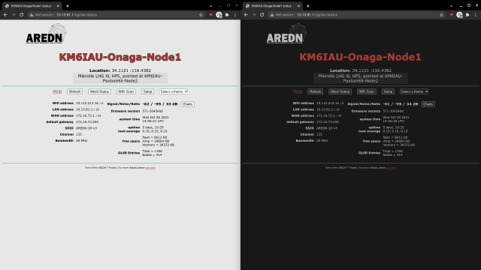This screenshot has width=481, height=270.
Task: Reload the page in the left browser window
Action: pos(22,15)
